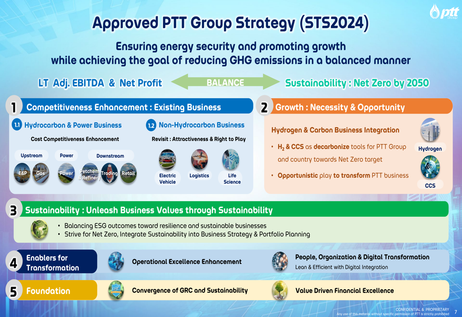Image resolution: width=462 pixels, height=317 pixels.
Task: Click the "CONFIDENTIAL & PROPRIETARY" footer text
Action: [422, 309]
